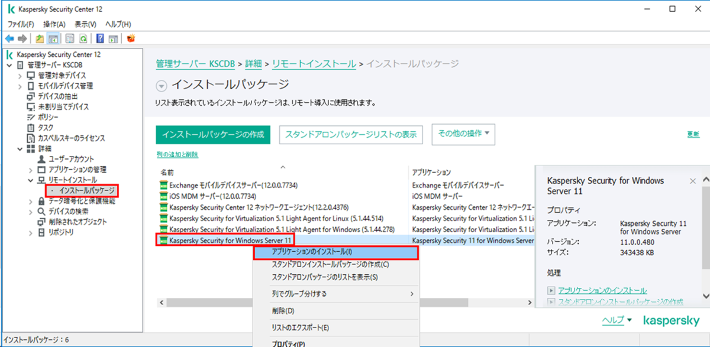Collapse the インストールパッケージ heading circle arrow
The height and width of the screenshot is (347, 710).
click(x=162, y=85)
